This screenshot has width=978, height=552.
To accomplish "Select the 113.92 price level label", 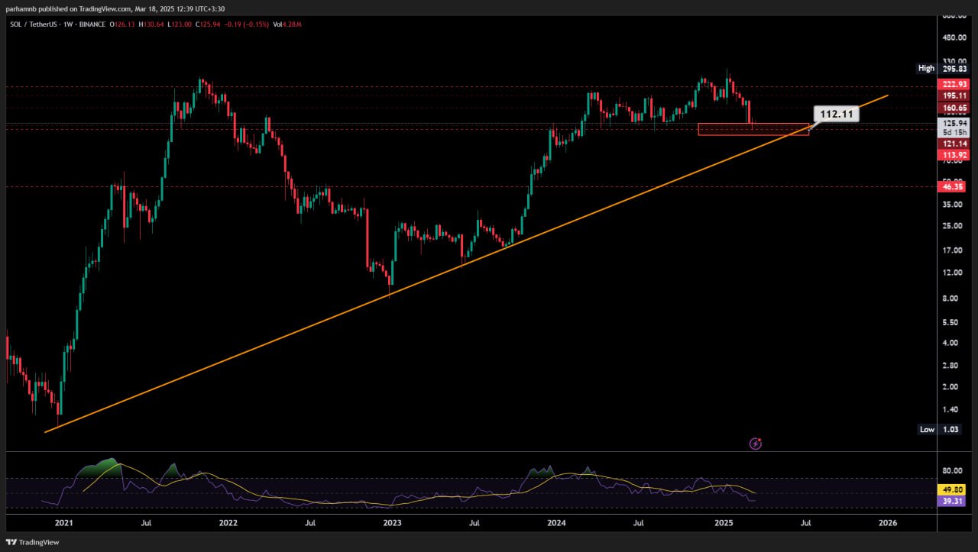I will (x=954, y=154).
